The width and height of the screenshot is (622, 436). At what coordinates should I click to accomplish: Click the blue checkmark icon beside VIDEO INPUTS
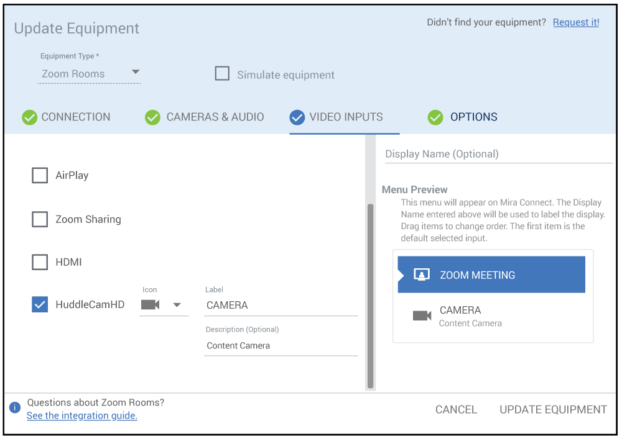(x=297, y=117)
